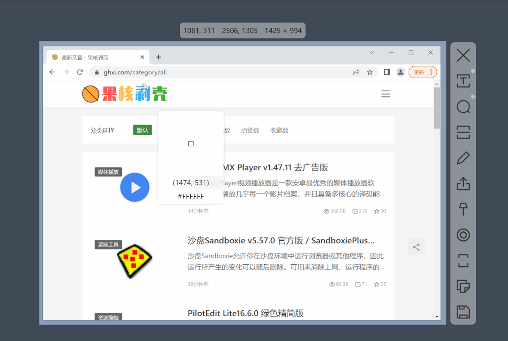Click the 媒体播放 category tag
This screenshot has height=341, width=508.
[x=108, y=172]
